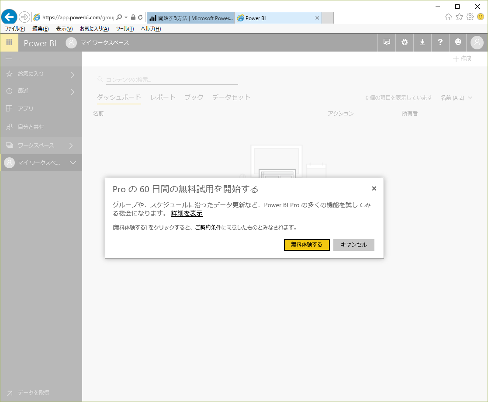Image resolution: width=488 pixels, height=402 pixels.
Task: Open the 名前 (A-Z) sort dropdown
Action: point(457,98)
